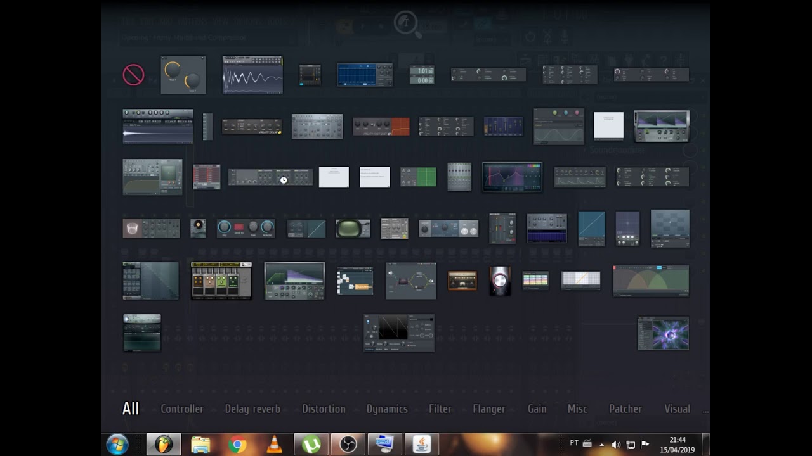Switch to FL Studio in the taskbar
Screen dimensions: 812x456
(164, 445)
